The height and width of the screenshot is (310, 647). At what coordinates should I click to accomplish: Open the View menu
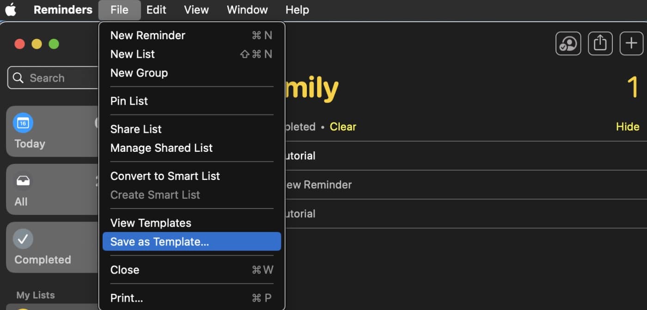pyautogui.click(x=196, y=10)
